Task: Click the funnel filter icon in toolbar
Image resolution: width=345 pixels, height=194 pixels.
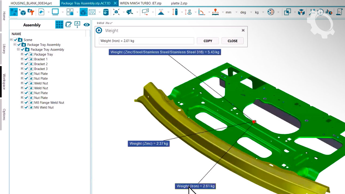Action: point(31,12)
